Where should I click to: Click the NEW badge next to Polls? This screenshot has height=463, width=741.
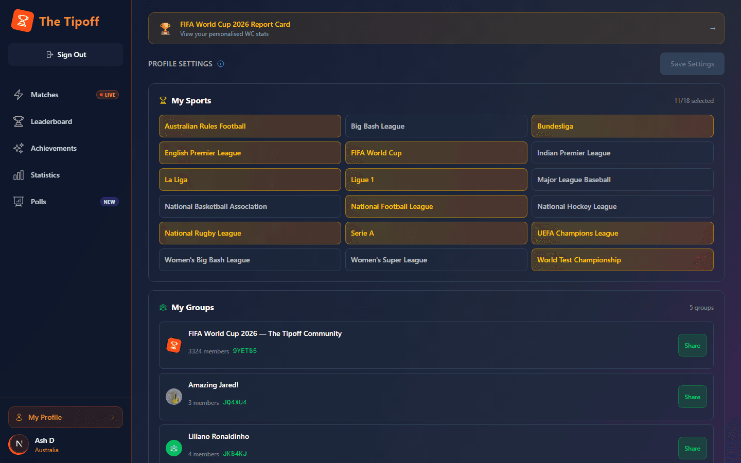[110, 202]
